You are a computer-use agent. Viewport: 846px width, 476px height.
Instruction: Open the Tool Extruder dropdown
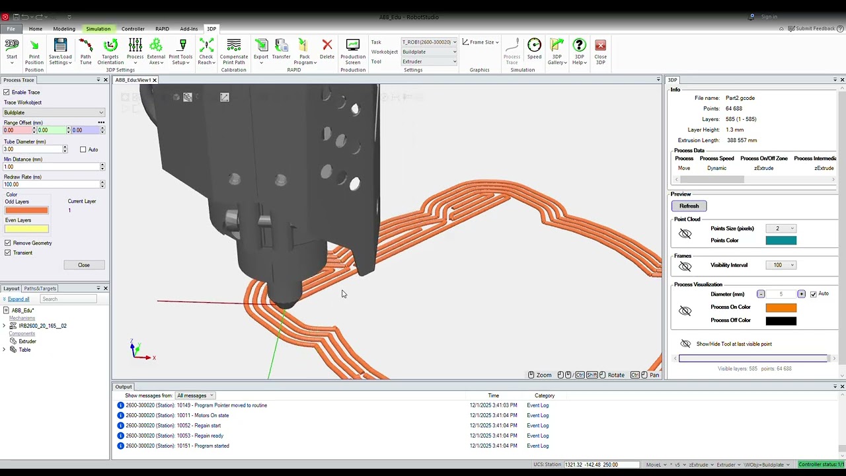[429, 61]
